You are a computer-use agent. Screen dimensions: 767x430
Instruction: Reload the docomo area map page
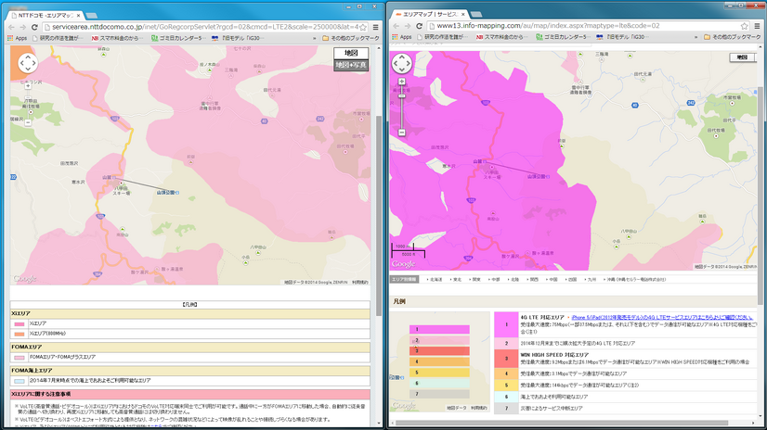click(x=34, y=27)
